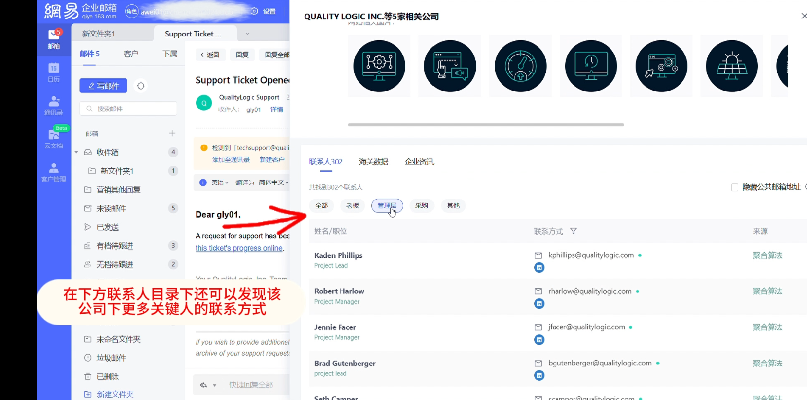Filter contacts by 全部
This screenshot has height=400, width=807.
point(322,206)
